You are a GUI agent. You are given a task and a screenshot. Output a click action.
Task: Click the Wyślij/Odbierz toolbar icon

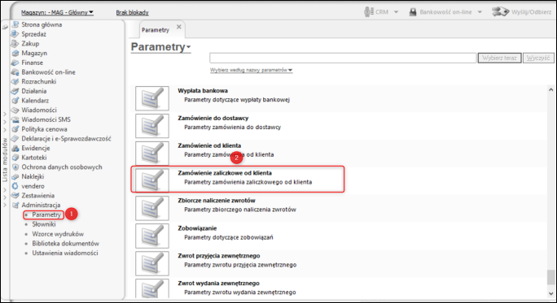[500, 11]
